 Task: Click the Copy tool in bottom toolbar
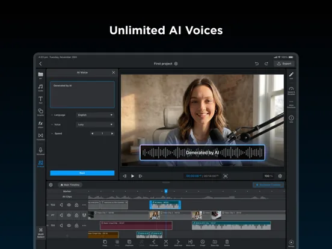pyautogui.click(x=105, y=242)
